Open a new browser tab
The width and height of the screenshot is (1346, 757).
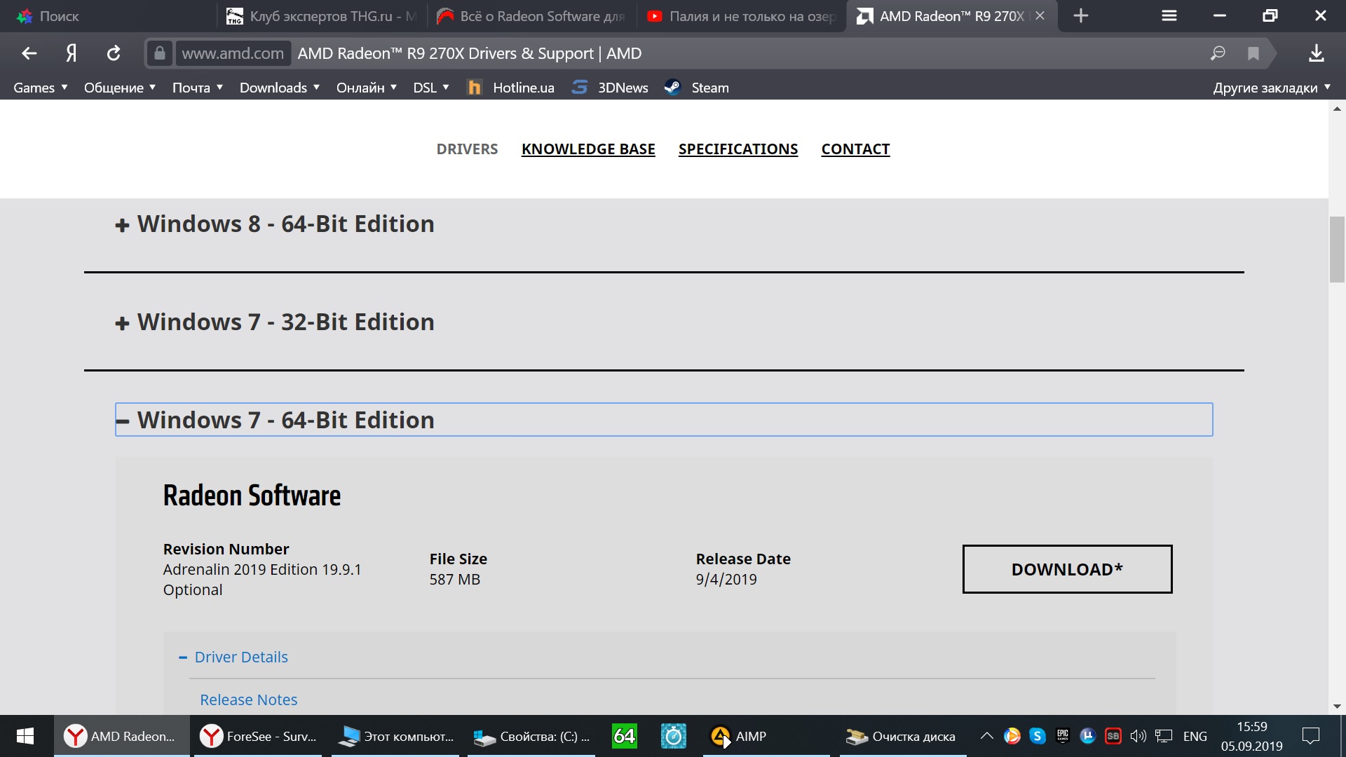point(1080,15)
